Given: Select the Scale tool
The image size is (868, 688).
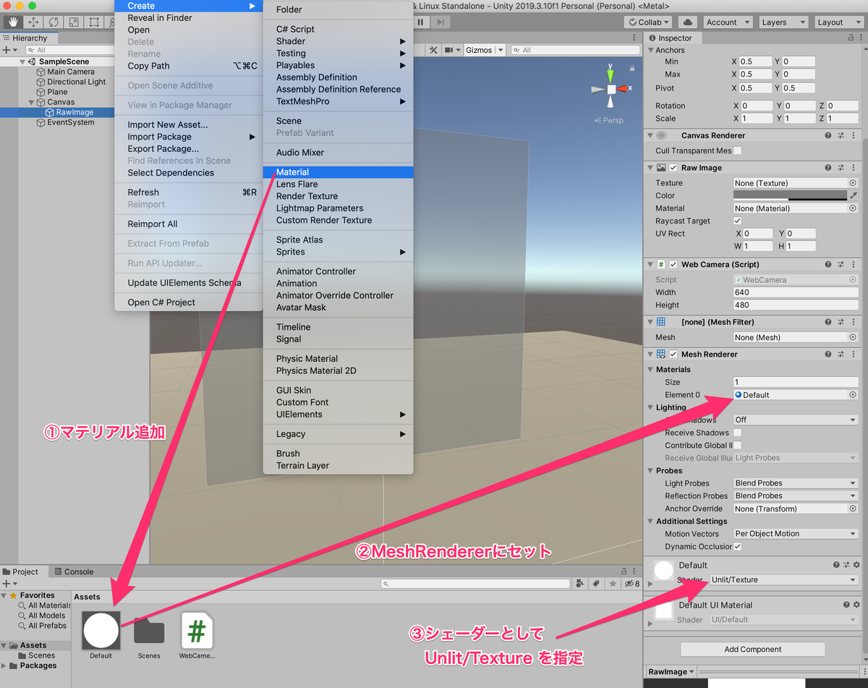Looking at the screenshot, I should [x=74, y=22].
